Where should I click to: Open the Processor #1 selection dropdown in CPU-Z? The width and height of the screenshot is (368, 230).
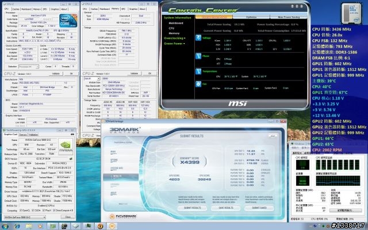(29, 67)
